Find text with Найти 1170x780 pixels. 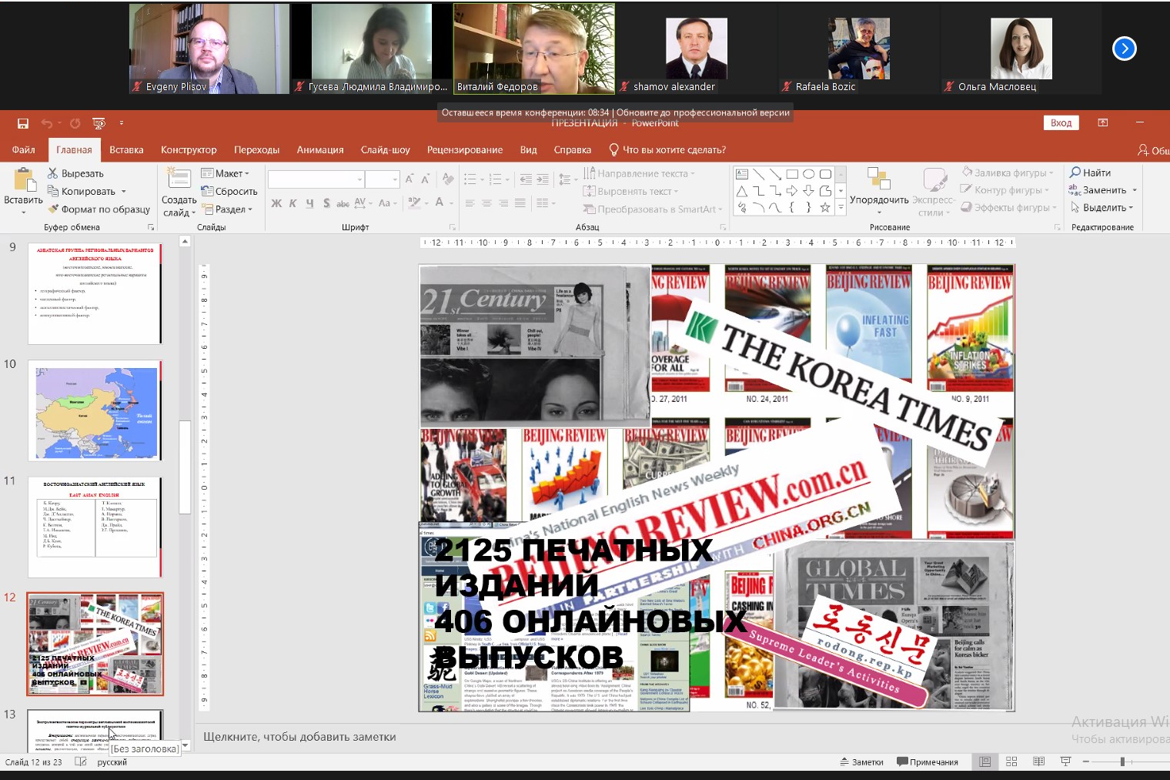coord(1090,172)
